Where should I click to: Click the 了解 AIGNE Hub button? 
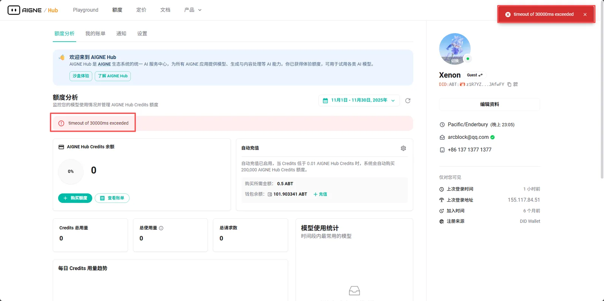113,76
